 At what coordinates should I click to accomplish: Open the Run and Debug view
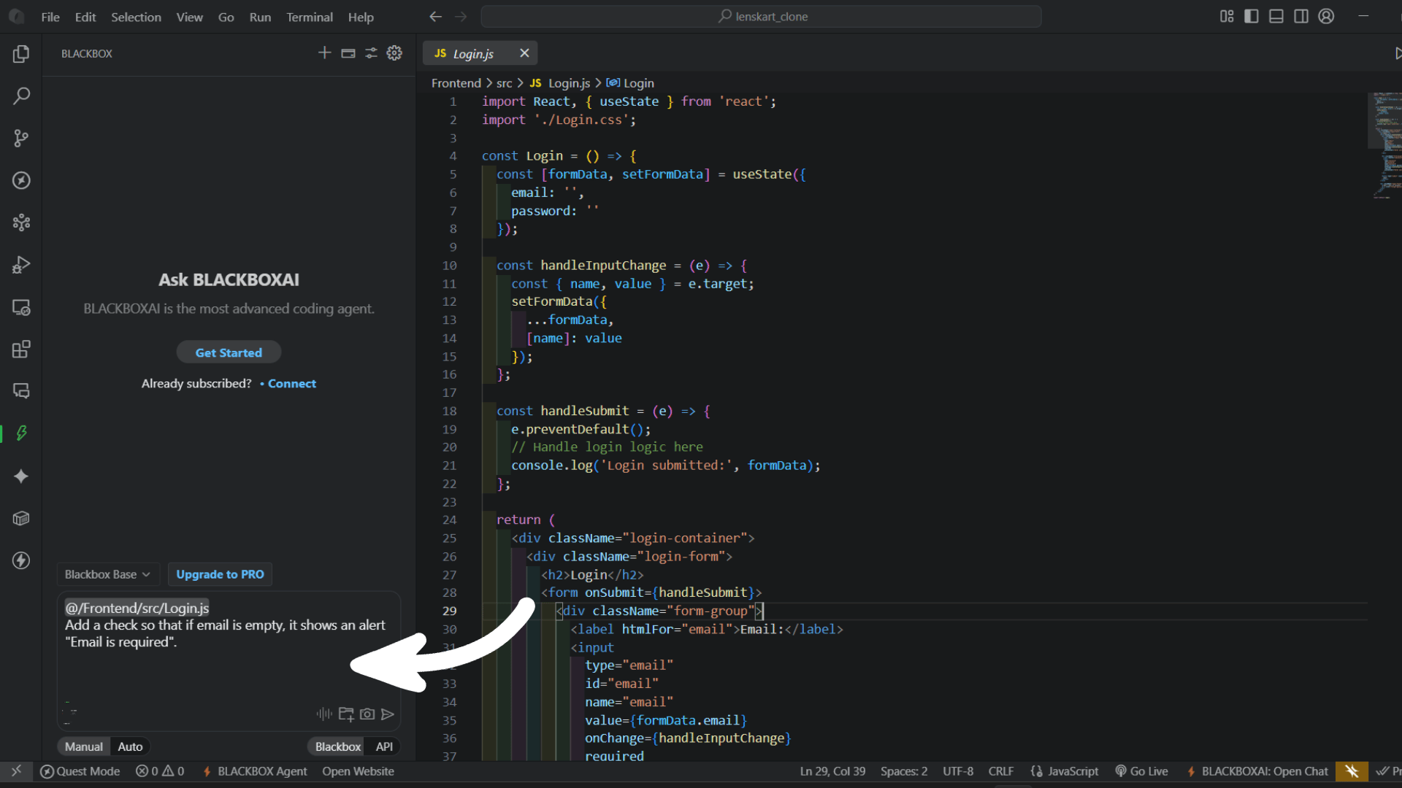click(21, 265)
